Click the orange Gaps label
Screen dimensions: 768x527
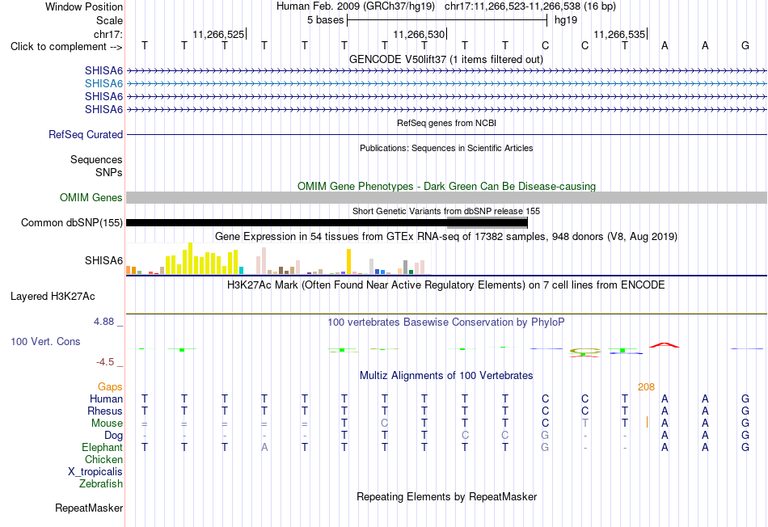pos(110,387)
